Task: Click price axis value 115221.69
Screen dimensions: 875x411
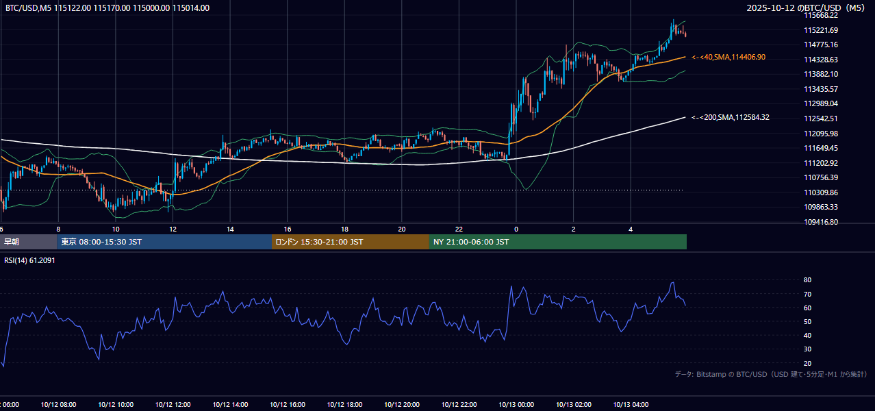Action: point(822,30)
